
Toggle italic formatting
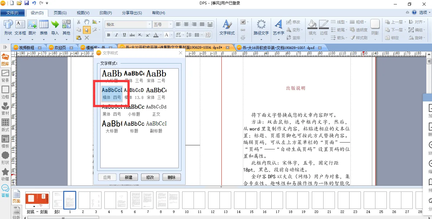[116, 35]
